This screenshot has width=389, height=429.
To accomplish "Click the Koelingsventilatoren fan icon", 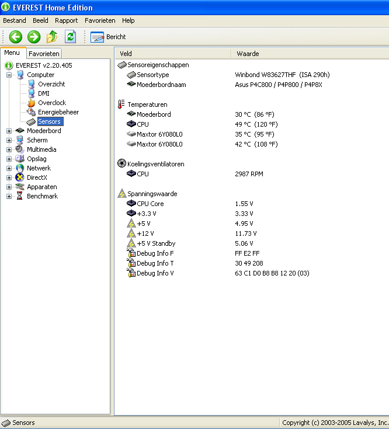I will pyautogui.click(x=121, y=163).
